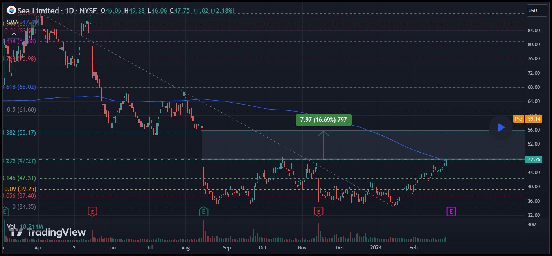Click the green earnings marker in mid-August
Screen dimensions: 552x256
[203, 212]
